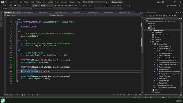Open the Debug menu
The width and height of the screenshot is (183, 103).
click(38, 2)
